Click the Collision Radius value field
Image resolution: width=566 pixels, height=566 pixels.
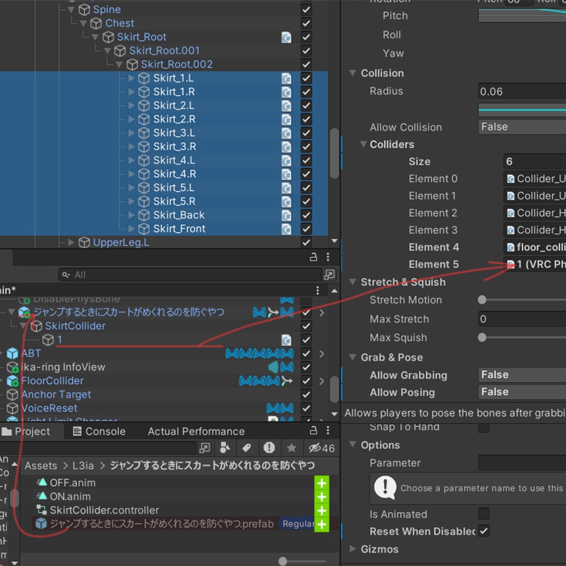point(522,92)
